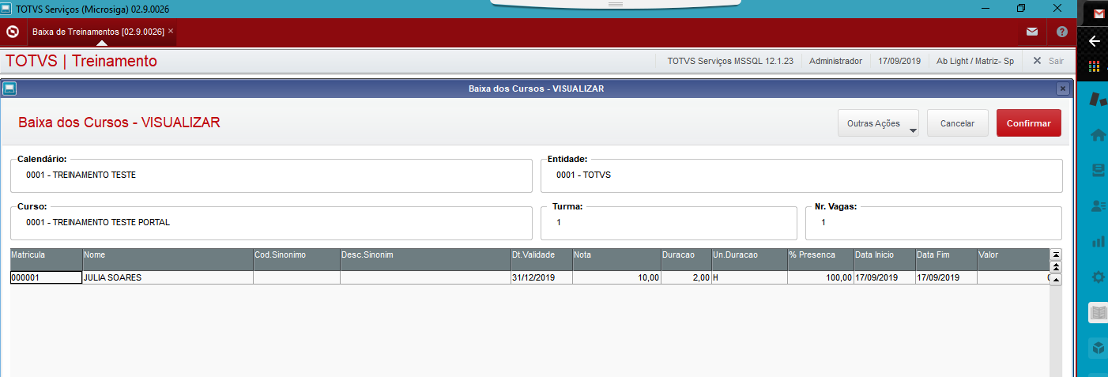Image resolution: width=1108 pixels, height=377 pixels.
Task: Click the Valor column header
Action: tap(1013, 259)
